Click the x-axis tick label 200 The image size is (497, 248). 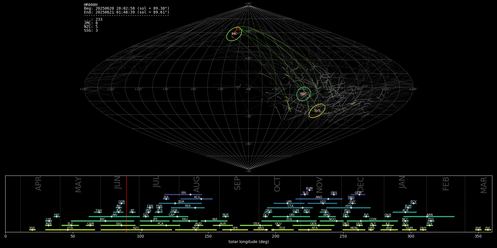[276, 236]
